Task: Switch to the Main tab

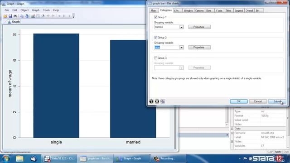Action: click(154, 11)
